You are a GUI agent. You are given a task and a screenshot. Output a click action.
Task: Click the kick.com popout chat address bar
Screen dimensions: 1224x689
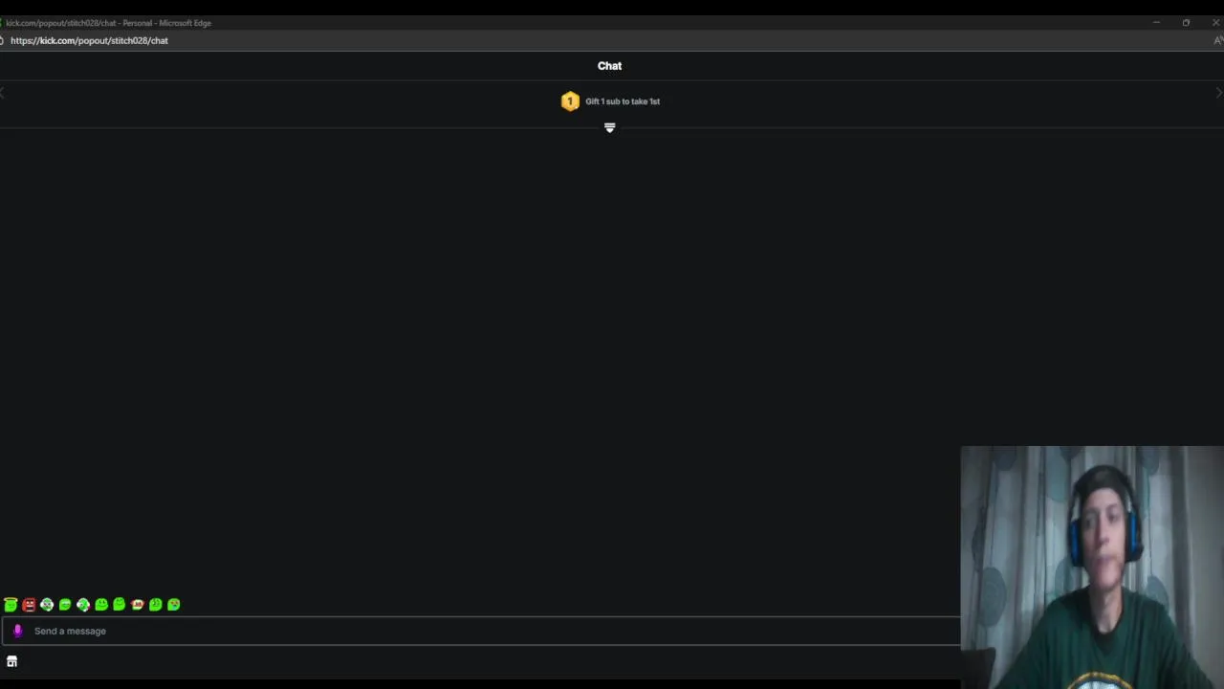tap(89, 40)
